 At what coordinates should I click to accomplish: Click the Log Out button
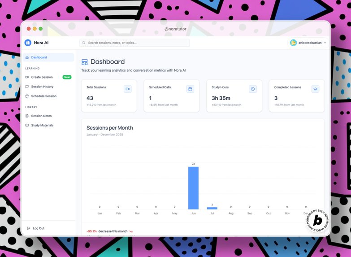pyautogui.click(x=36, y=228)
